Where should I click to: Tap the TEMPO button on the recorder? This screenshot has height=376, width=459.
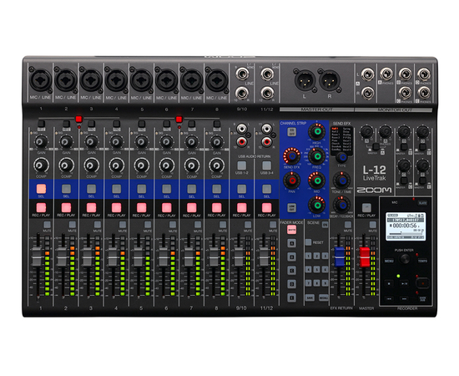(x=422, y=261)
